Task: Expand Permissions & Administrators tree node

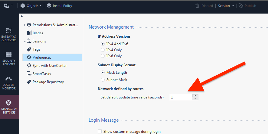Action: [x=25, y=25]
